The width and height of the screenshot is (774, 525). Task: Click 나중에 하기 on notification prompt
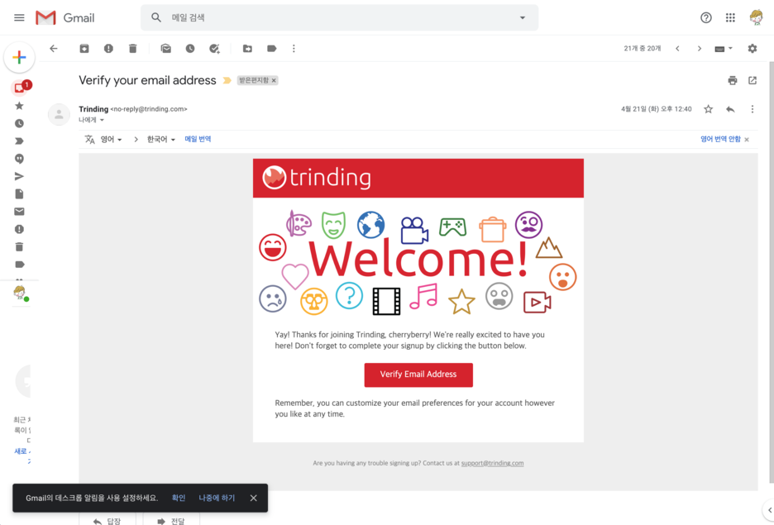217,498
